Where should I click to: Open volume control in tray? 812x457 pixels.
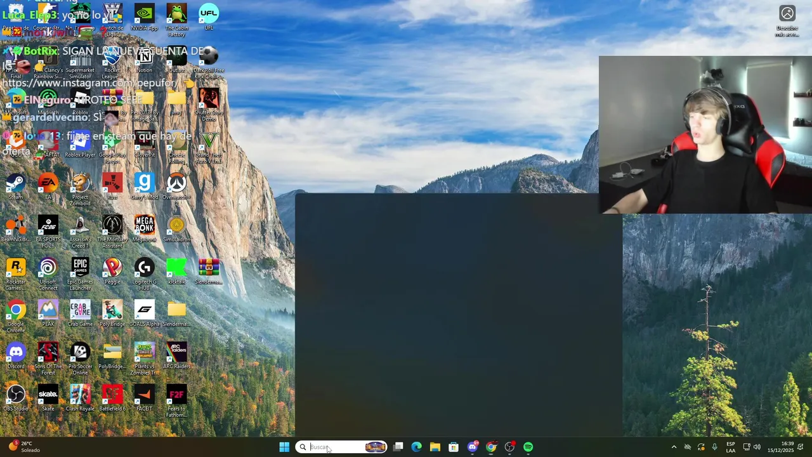tap(757, 447)
